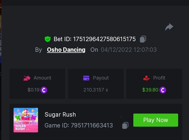The width and height of the screenshot is (189, 140).
Task: Click the green verified shield icon
Action: pyautogui.click(x=48, y=39)
